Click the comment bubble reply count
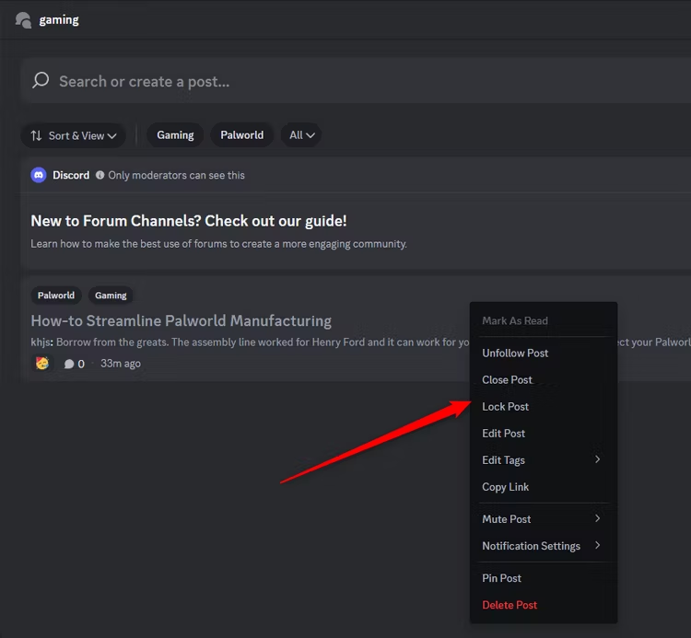691x638 pixels. click(74, 364)
